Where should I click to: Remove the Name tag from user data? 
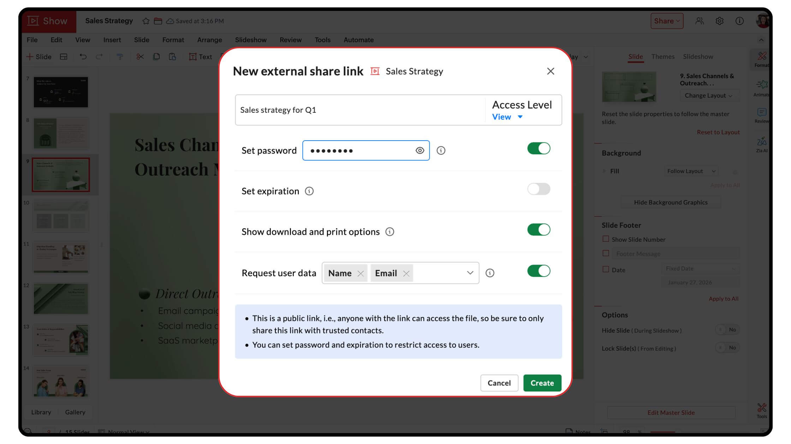point(360,273)
